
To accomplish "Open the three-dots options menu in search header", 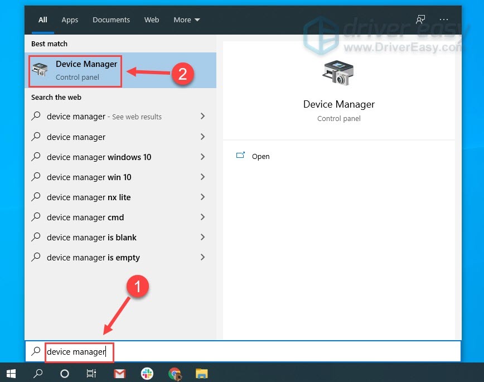I will coord(443,20).
